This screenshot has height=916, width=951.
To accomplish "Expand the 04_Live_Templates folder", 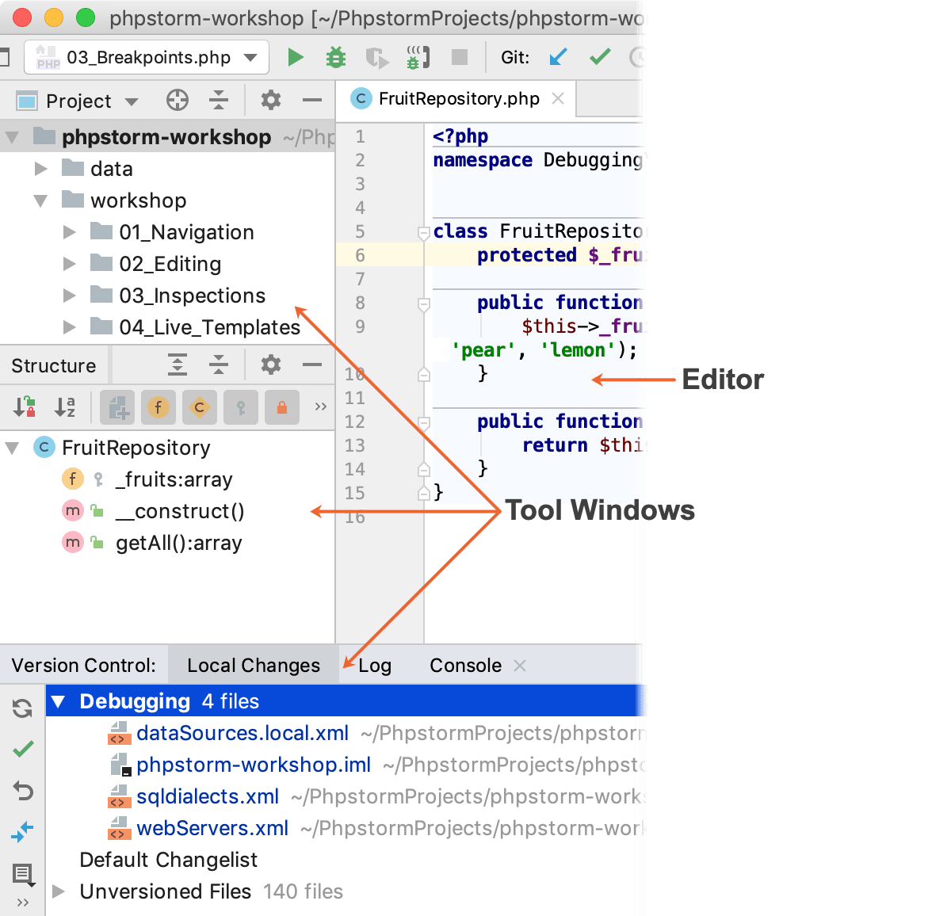I will pos(70,326).
